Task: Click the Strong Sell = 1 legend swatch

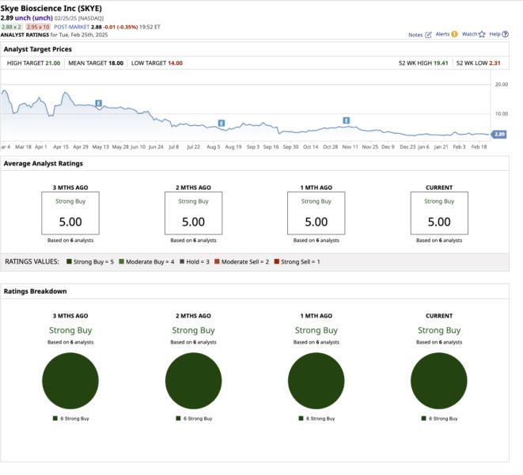Action: (276, 261)
